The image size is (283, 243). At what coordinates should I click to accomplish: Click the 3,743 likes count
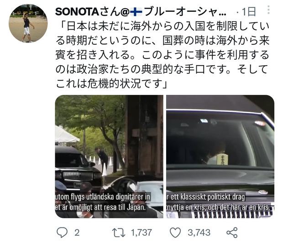tap(199, 233)
